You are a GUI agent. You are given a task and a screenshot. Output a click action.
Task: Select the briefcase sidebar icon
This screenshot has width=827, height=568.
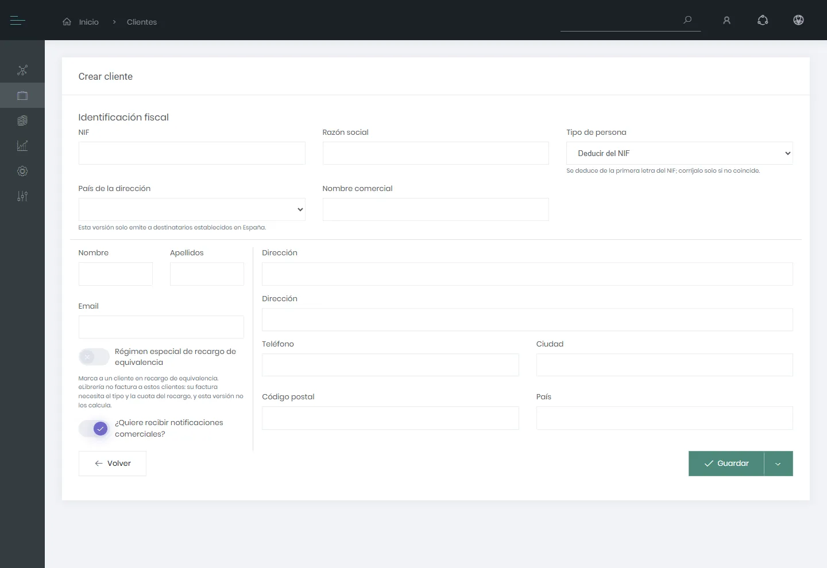pos(22,96)
